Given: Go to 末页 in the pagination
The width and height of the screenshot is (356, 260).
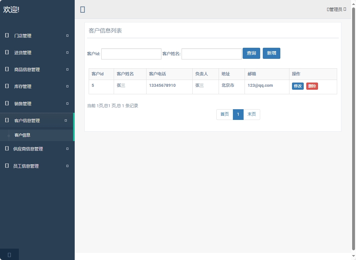Looking at the screenshot, I should [252, 114].
